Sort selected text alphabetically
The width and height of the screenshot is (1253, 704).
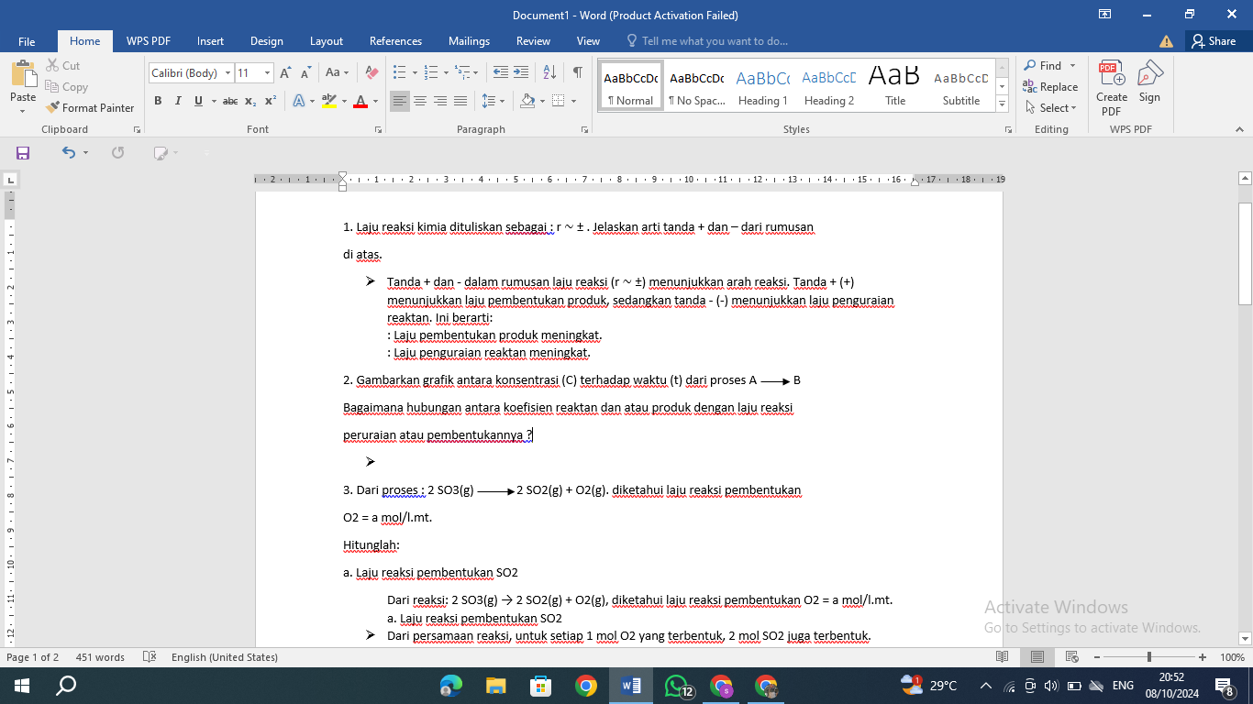[x=549, y=72]
